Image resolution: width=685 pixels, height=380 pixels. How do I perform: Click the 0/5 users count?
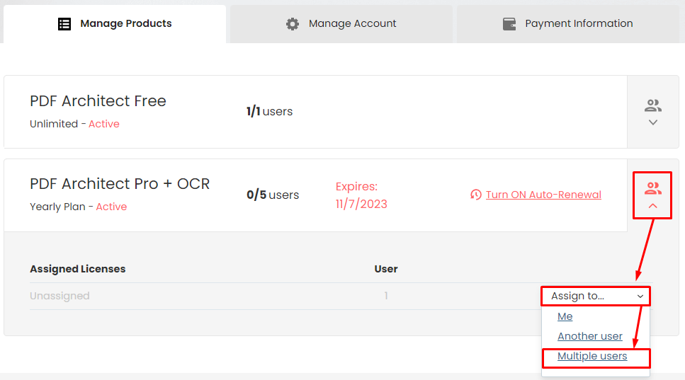pyautogui.click(x=273, y=195)
